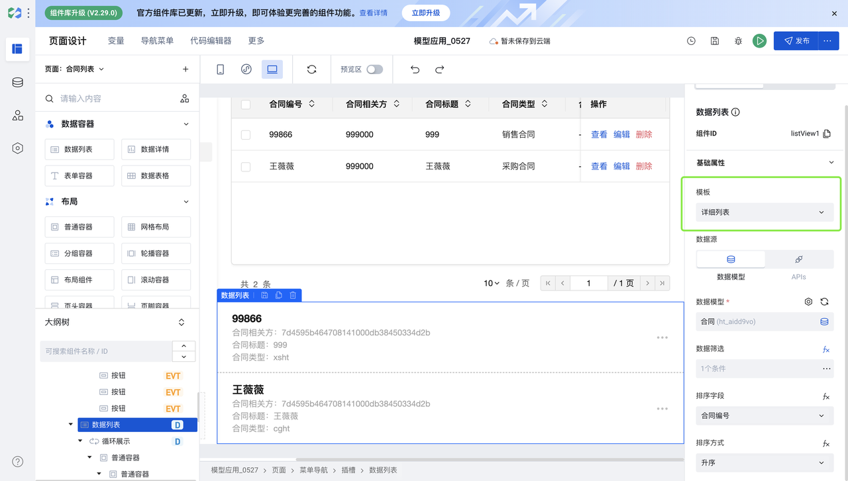Click the 发布 publish button

tap(796, 41)
